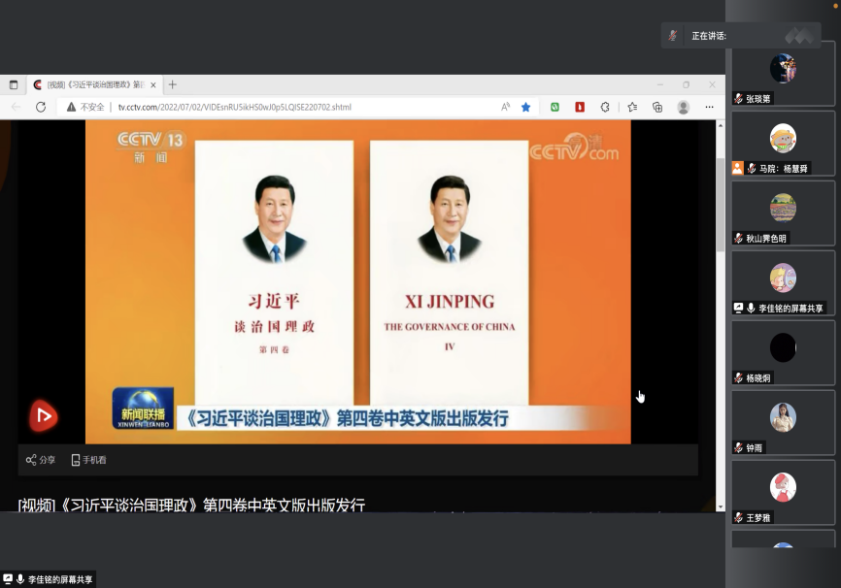Reload the CCTV page in browser

pos(41,107)
